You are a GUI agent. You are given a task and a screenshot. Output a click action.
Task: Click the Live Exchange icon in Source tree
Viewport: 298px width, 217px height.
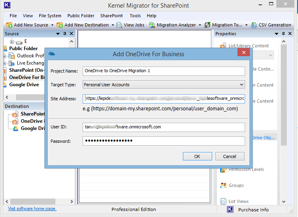[x=12, y=63]
